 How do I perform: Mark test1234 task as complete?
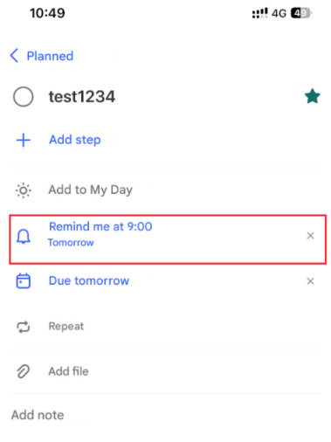(23, 97)
